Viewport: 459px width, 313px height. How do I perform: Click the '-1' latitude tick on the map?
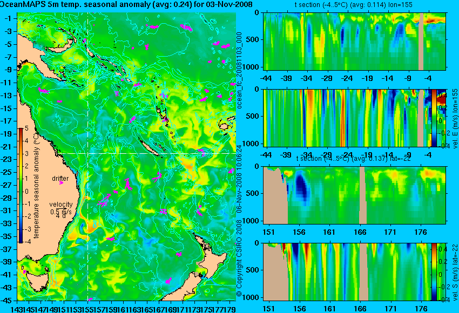click(x=8, y=18)
